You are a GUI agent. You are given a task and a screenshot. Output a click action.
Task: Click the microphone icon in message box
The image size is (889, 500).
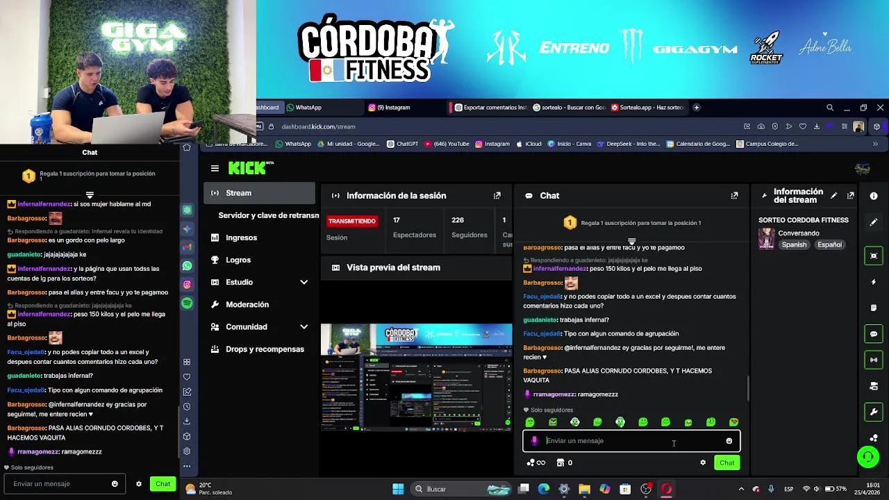coord(534,441)
